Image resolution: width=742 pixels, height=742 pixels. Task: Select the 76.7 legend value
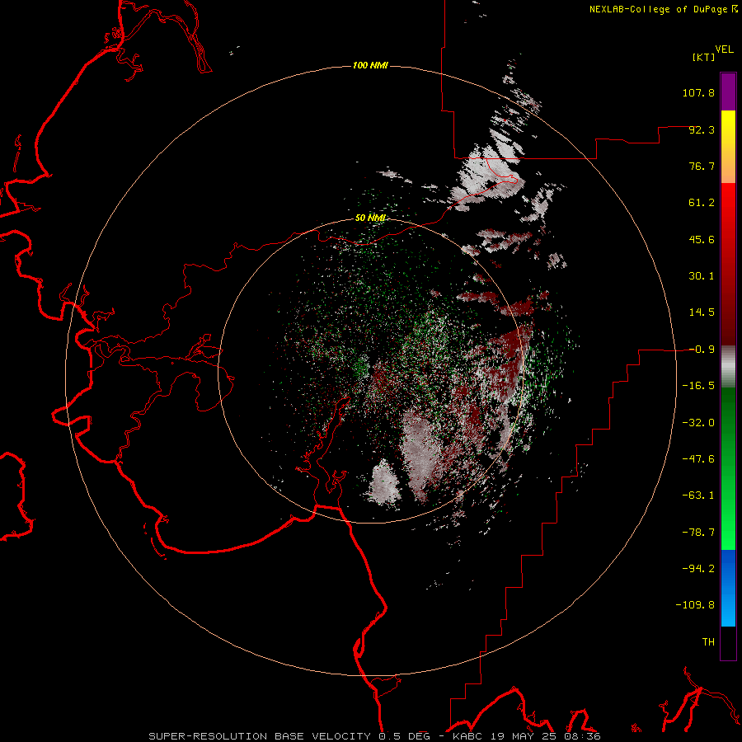tap(702, 166)
